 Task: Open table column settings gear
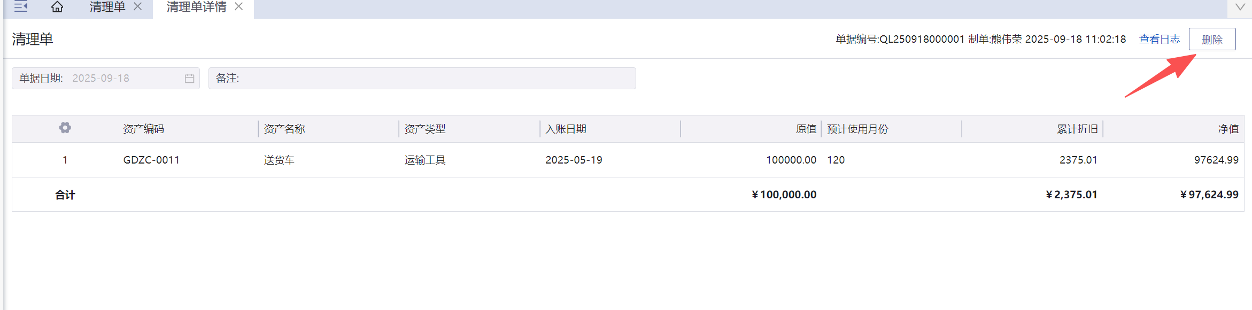pos(65,128)
